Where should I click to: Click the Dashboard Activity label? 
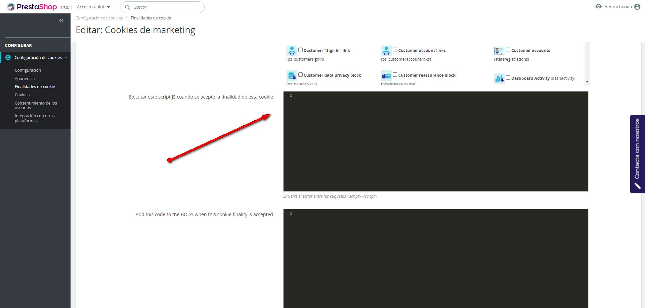click(x=530, y=78)
